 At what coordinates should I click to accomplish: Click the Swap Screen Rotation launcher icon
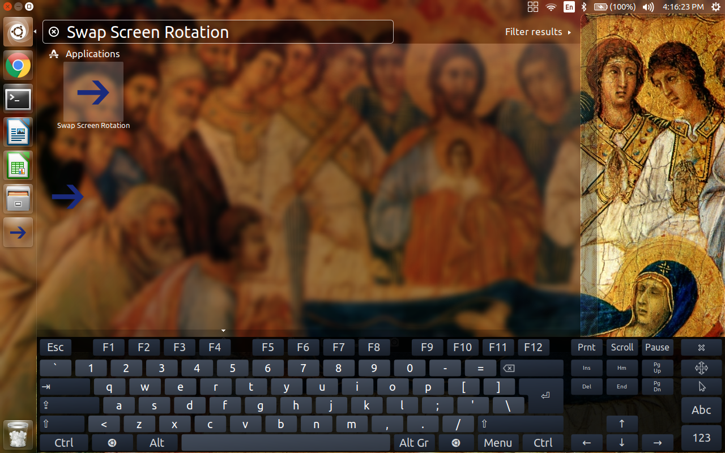tap(18, 232)
